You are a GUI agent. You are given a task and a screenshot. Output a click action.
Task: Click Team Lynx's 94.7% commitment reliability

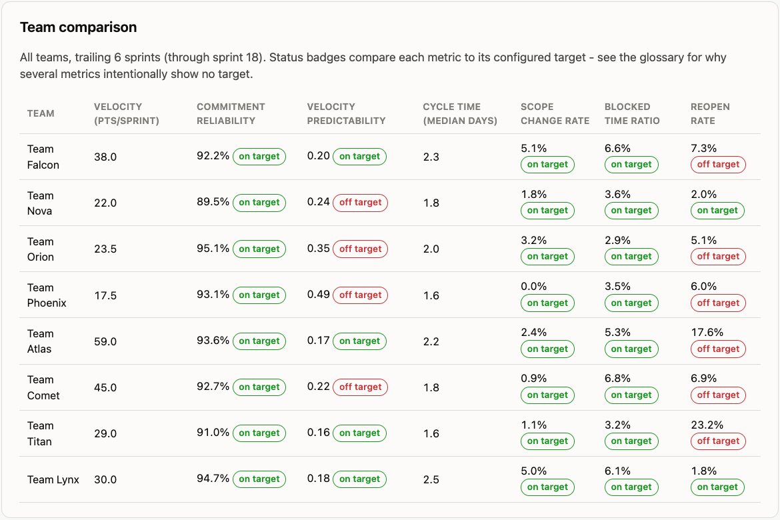click(x=213, y=478)
